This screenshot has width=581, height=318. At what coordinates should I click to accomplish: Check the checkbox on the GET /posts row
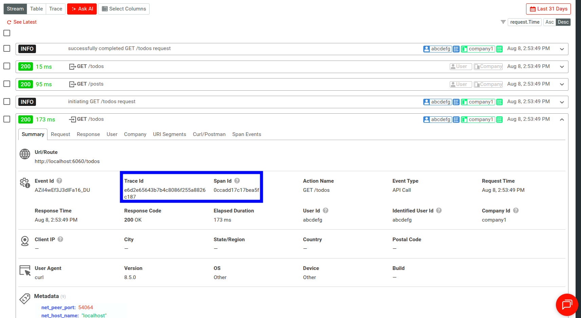(6, 84)
